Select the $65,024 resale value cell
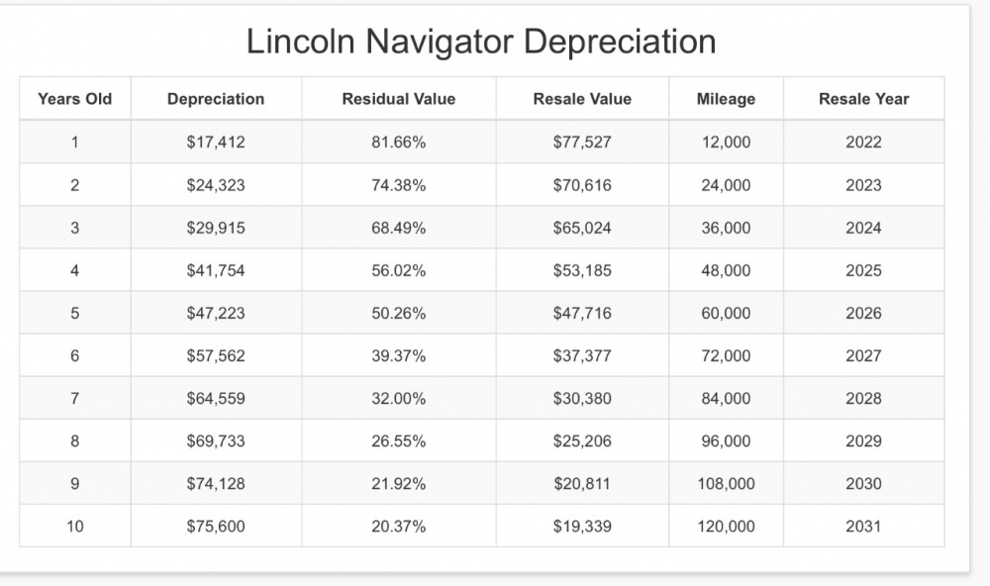 point(582,228)
